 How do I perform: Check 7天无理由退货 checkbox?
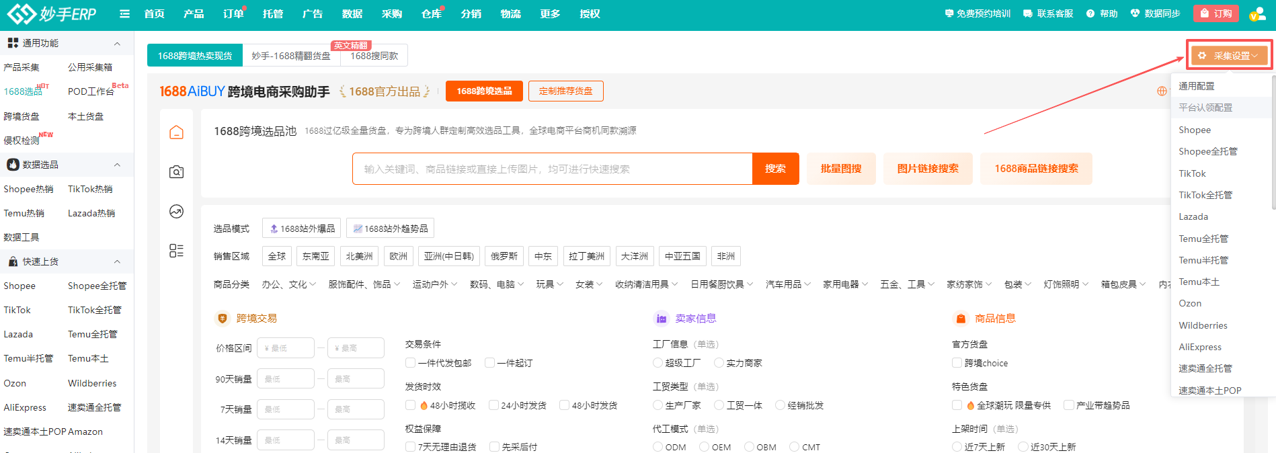pyautogui.click(x=410, y=447)
